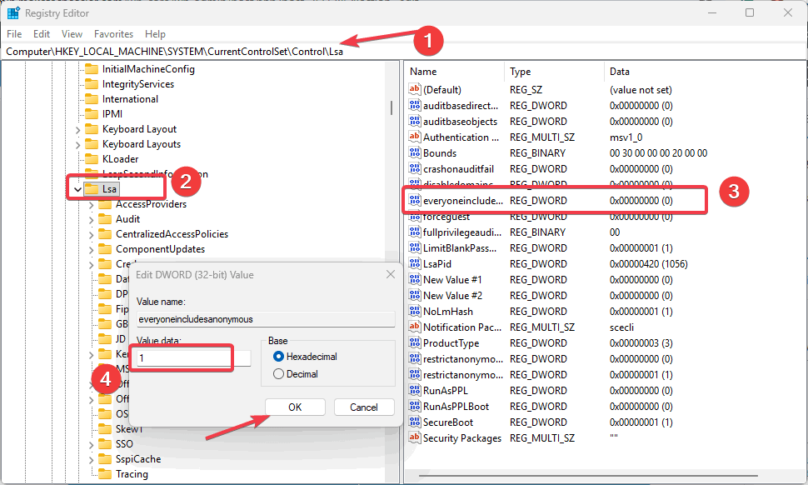This screenshot has width=808, height=485.
Task: Confirm the DWORD edit with OK
Action: click(295, 407)
